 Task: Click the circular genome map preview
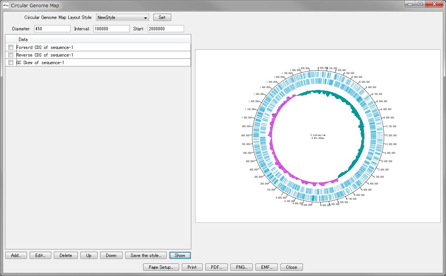click(318, 136)
